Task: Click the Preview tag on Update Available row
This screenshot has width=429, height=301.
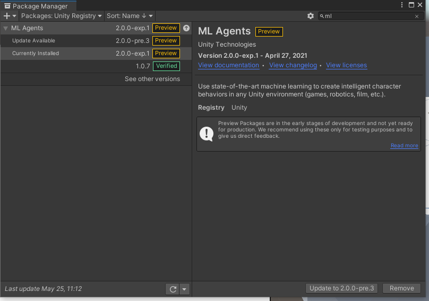Action: coord(166,41)
